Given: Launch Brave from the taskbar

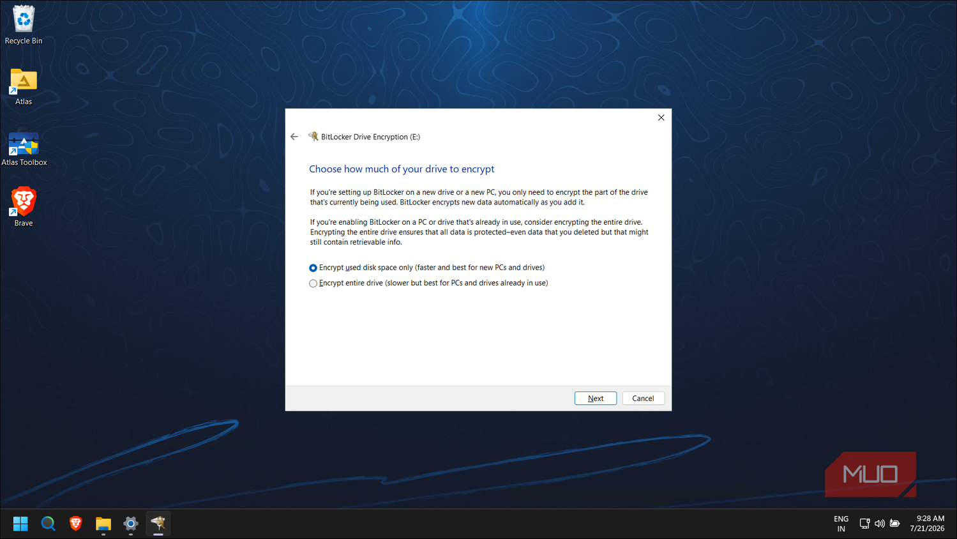Looking at the screenshot, I should (76, 524).
